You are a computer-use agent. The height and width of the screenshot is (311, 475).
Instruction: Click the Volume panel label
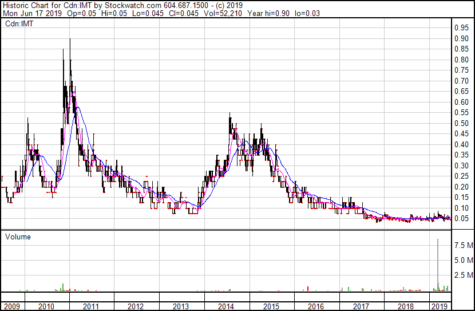point(18,237)
